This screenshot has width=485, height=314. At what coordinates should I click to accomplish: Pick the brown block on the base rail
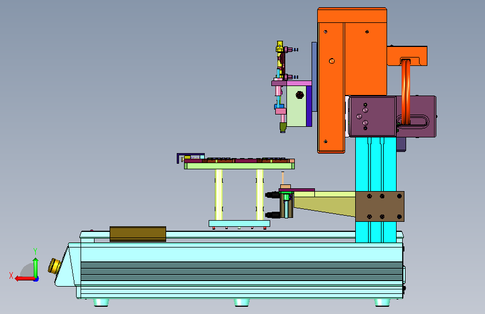click(138, 234)
